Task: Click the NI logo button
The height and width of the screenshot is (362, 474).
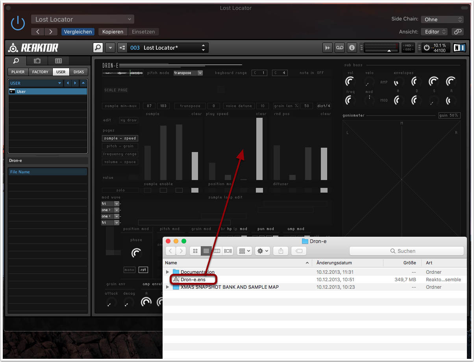Action: point(459,48)
